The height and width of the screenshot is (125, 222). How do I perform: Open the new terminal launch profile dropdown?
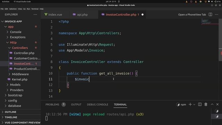(x=194, y=105)
